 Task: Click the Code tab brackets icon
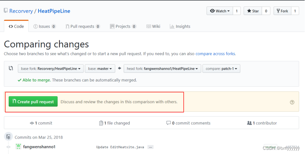point(11,26)
